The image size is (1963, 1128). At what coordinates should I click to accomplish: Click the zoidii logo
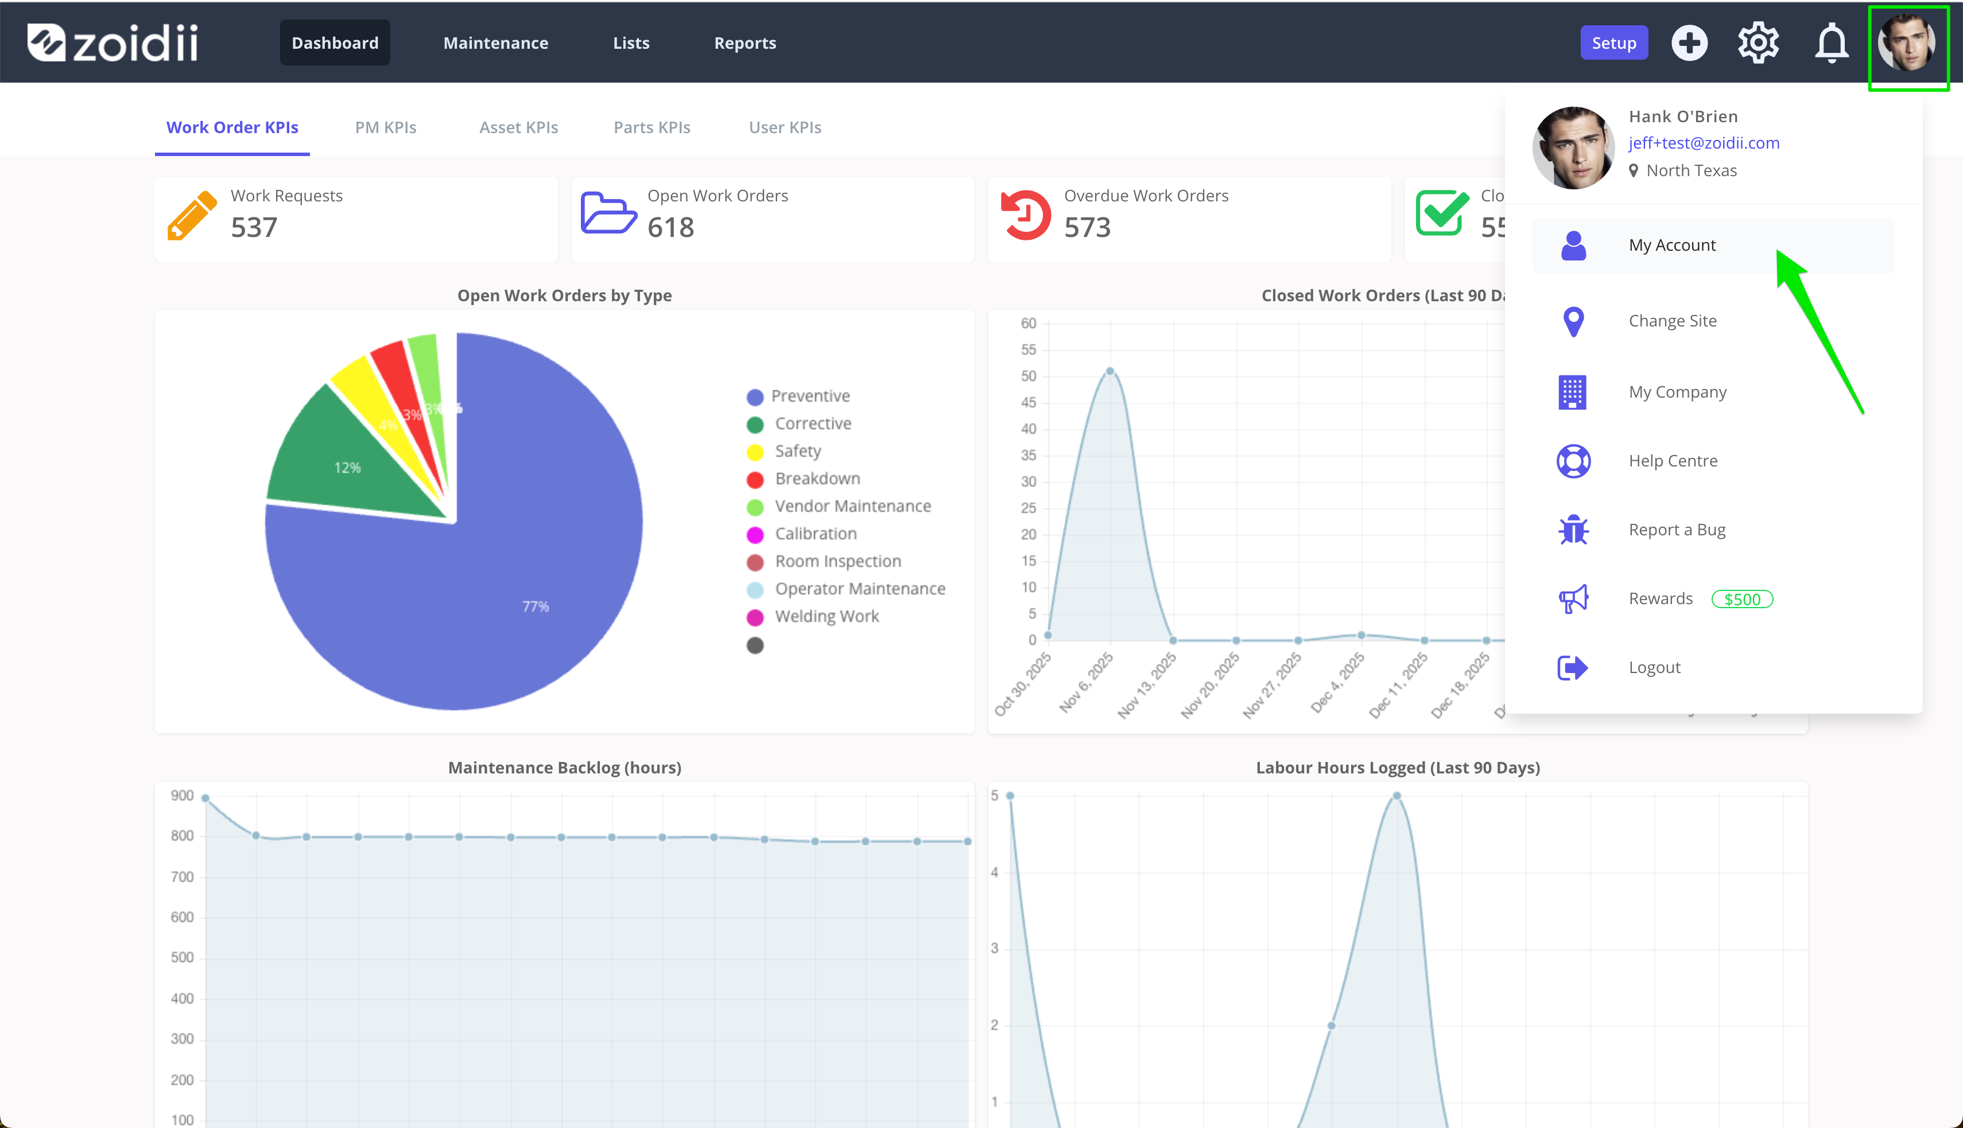(113, 42)
